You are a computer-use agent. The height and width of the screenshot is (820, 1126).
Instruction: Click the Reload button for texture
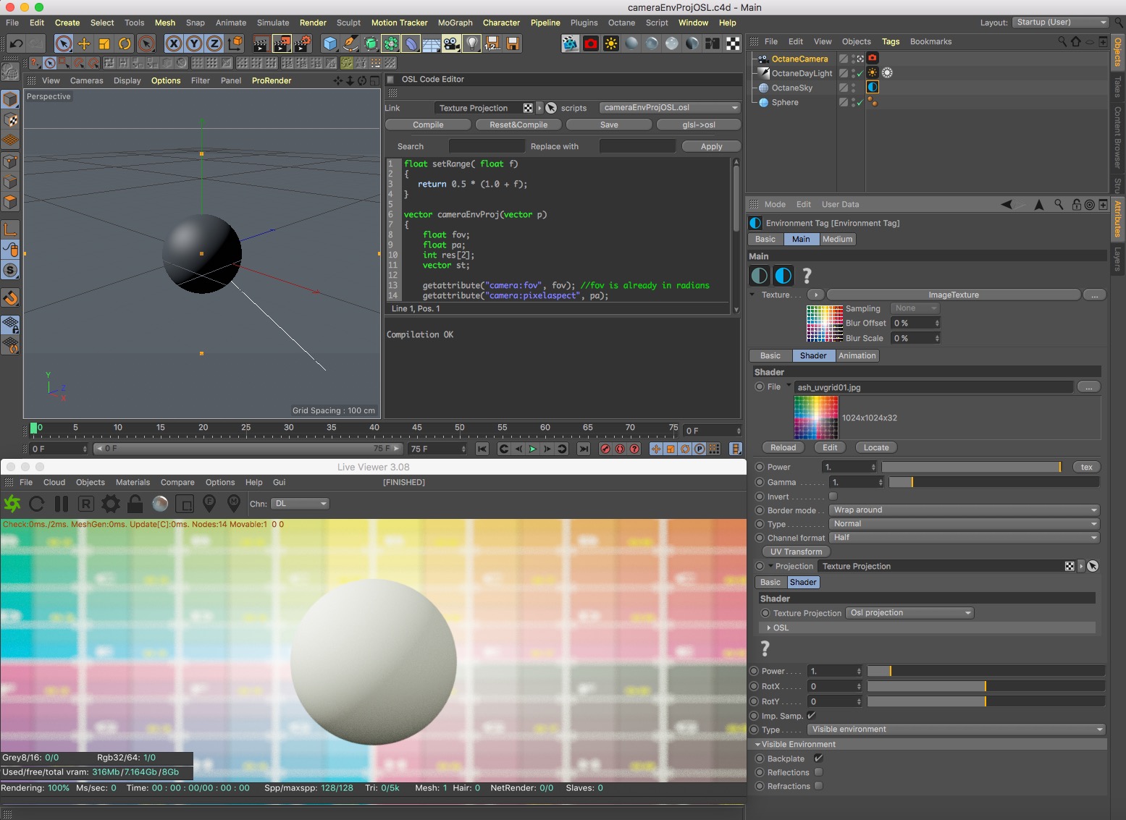coord(783,448)
